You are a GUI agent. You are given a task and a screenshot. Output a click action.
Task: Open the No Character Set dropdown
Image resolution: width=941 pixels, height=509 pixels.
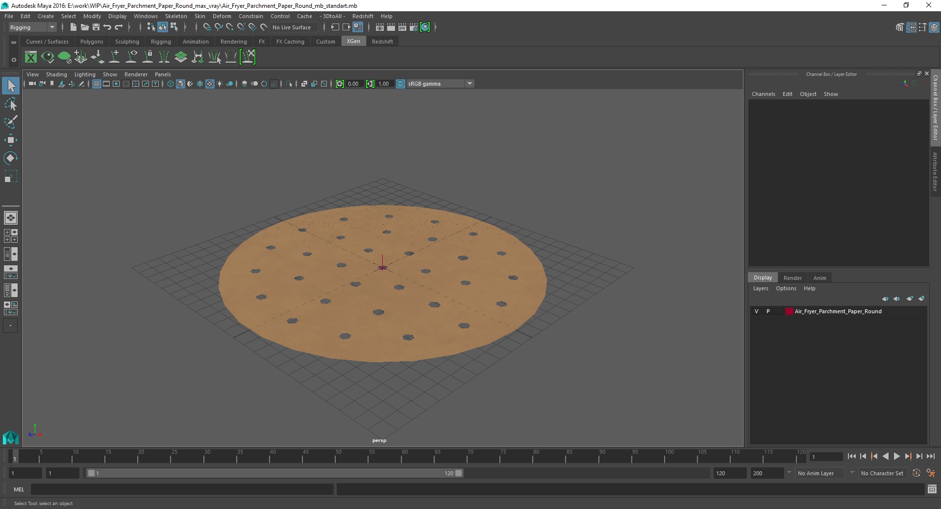[882, 473]
